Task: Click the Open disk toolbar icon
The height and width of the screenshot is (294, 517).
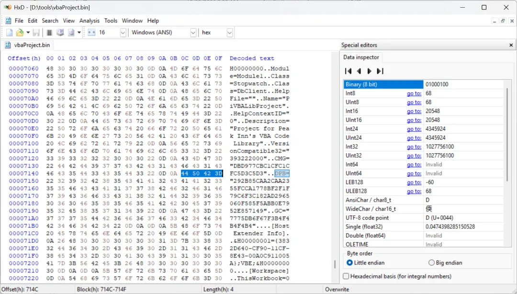Action: click(x=60, y=33)
